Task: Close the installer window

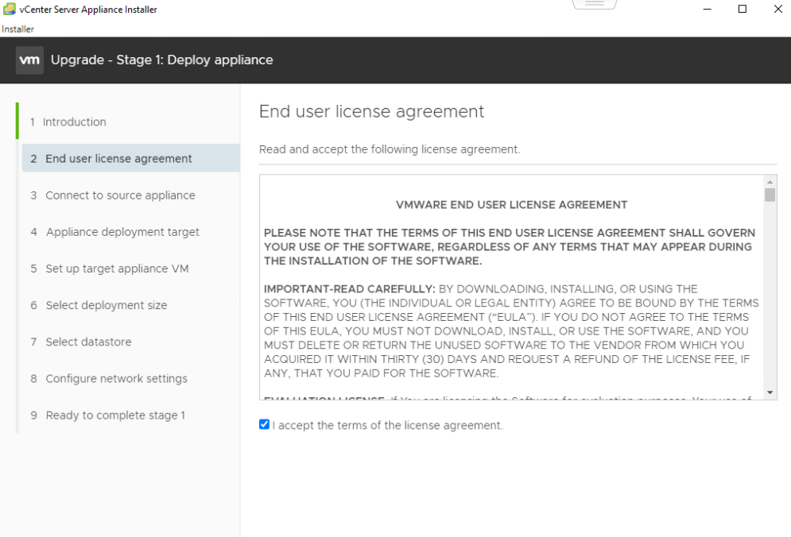Action: click(x=778, y=9)
